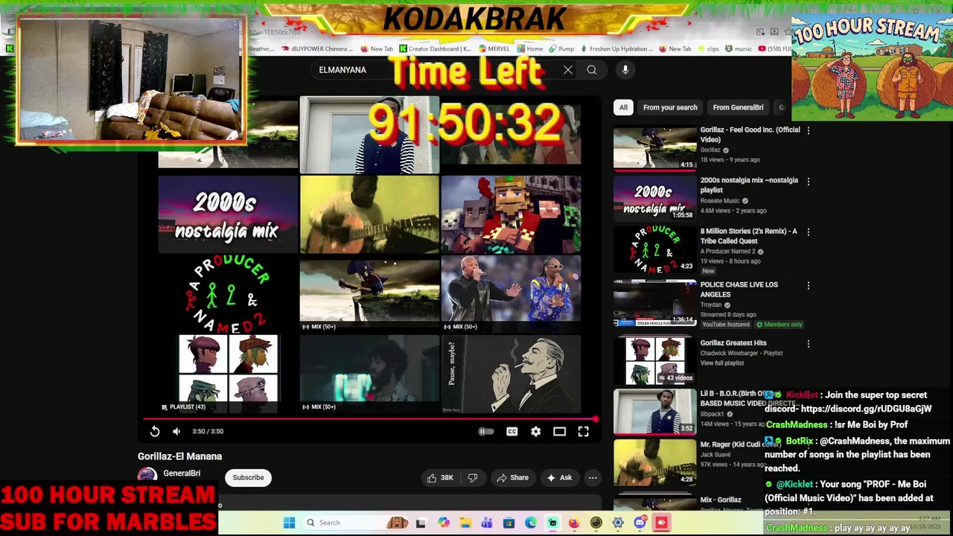Open options menu for 8 Million Stories remix

click(x=809, y=232)
